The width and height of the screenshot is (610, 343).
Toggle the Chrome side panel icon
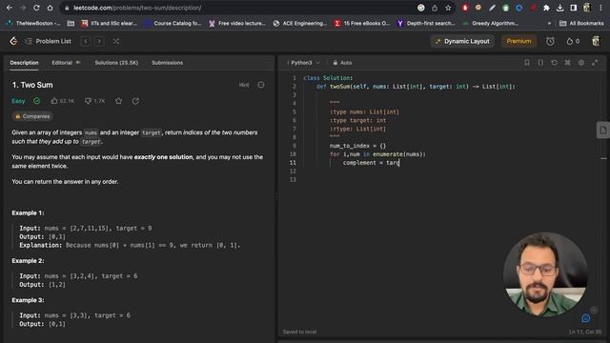[x=574, y=8]
